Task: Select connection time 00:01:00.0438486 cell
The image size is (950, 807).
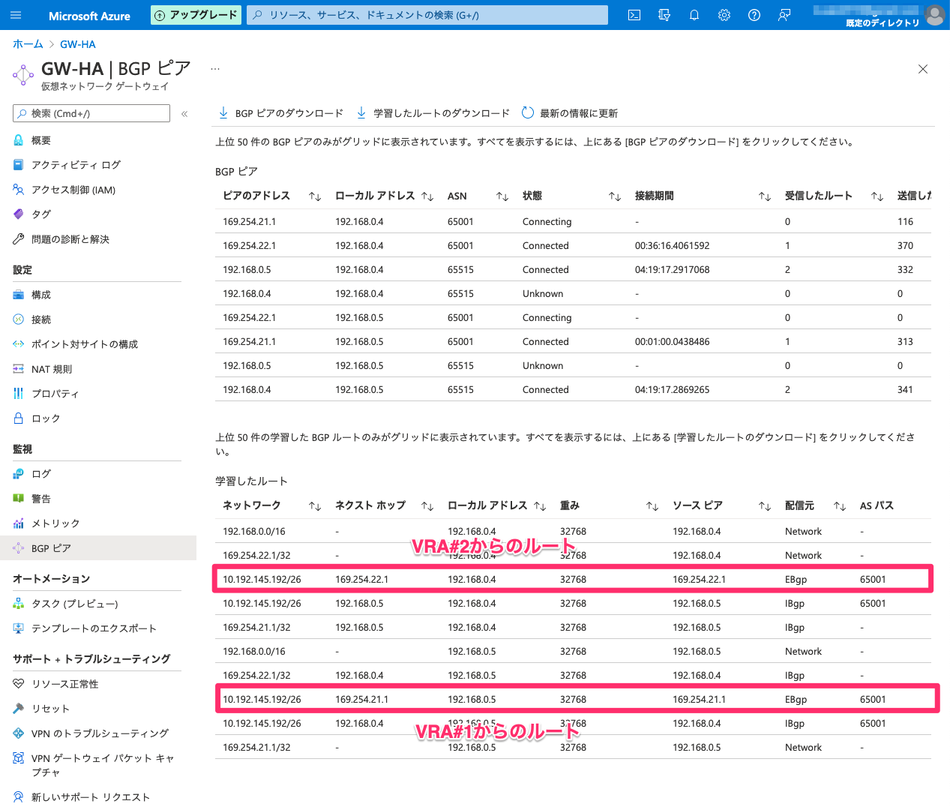Action: tap(673, 342)
